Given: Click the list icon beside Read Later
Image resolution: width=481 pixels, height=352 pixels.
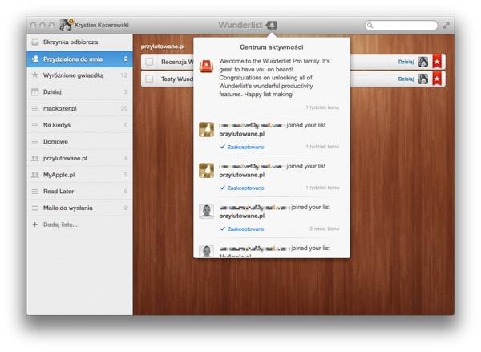Looking at the screenshot, I should click(x=35, y=191).
